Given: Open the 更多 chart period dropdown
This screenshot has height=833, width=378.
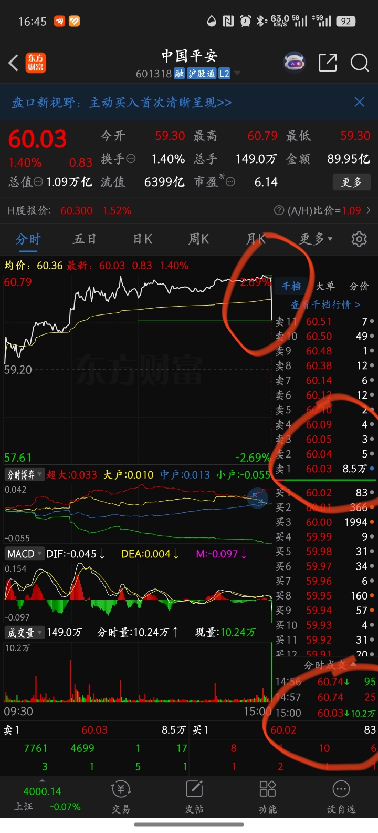Looking at the screenshot, I should (x=316, y=239).
